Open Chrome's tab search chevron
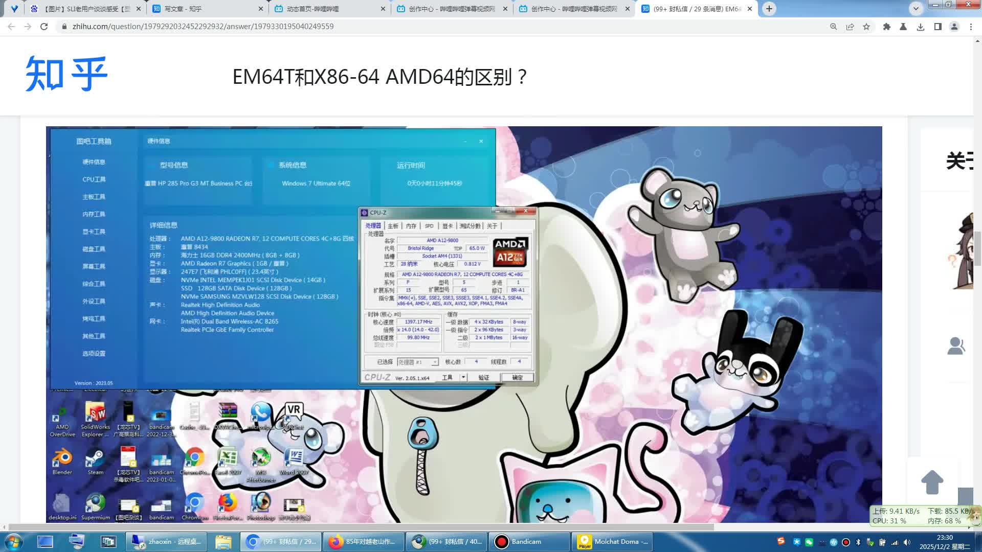982x552 pixels. [916, 9]
